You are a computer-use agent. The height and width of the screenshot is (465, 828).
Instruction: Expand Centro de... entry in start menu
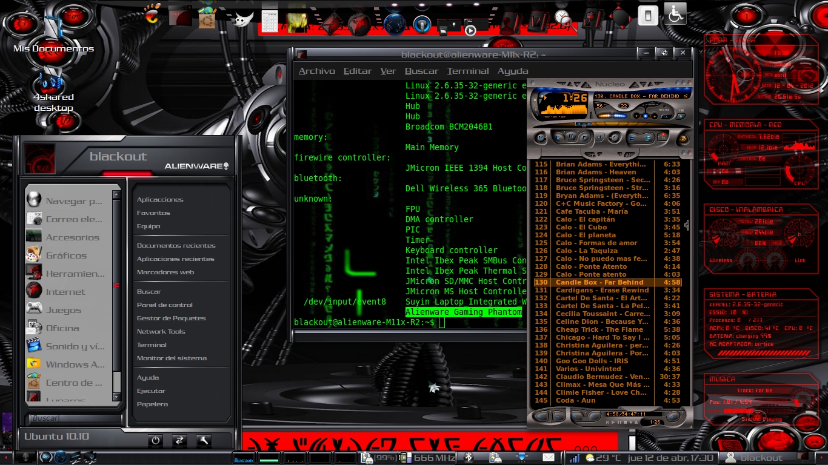[68, 383]
